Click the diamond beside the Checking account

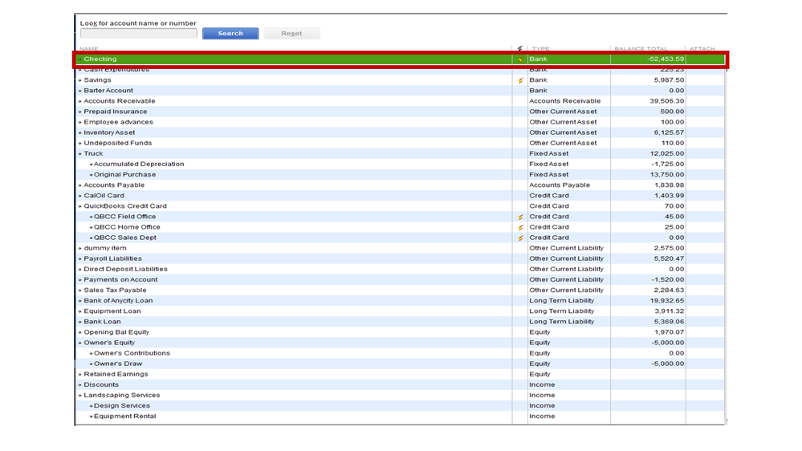click(79, 59)
